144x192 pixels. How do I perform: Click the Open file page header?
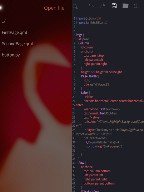click(54, 8)
